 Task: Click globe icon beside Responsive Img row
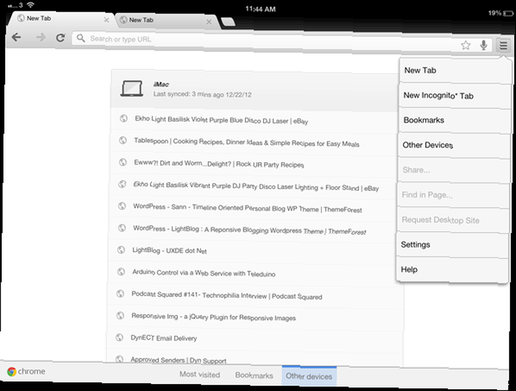(120, 315)
